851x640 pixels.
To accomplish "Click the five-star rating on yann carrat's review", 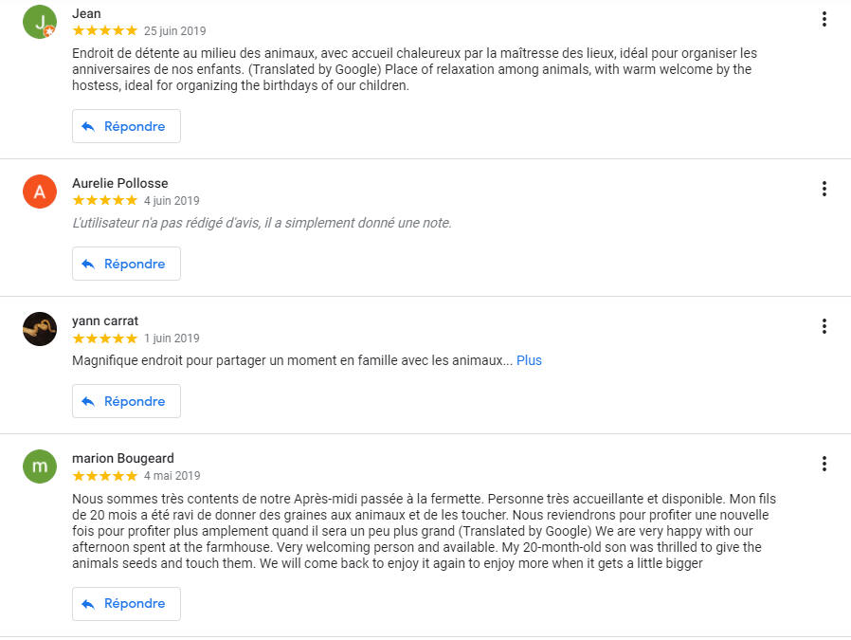I will [105, 338].
